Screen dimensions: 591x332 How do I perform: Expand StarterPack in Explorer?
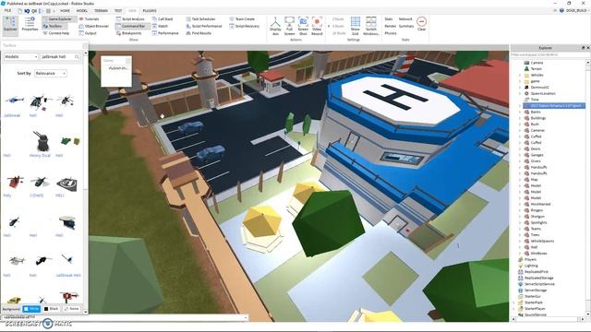(514, 302)
